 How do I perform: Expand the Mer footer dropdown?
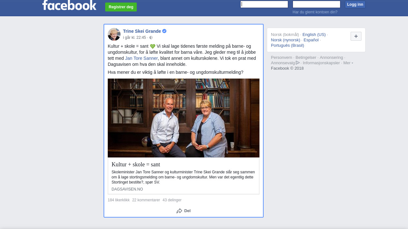(348, 63)
